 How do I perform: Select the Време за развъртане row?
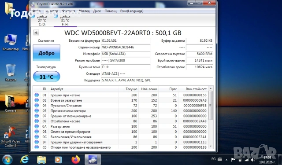121,100
